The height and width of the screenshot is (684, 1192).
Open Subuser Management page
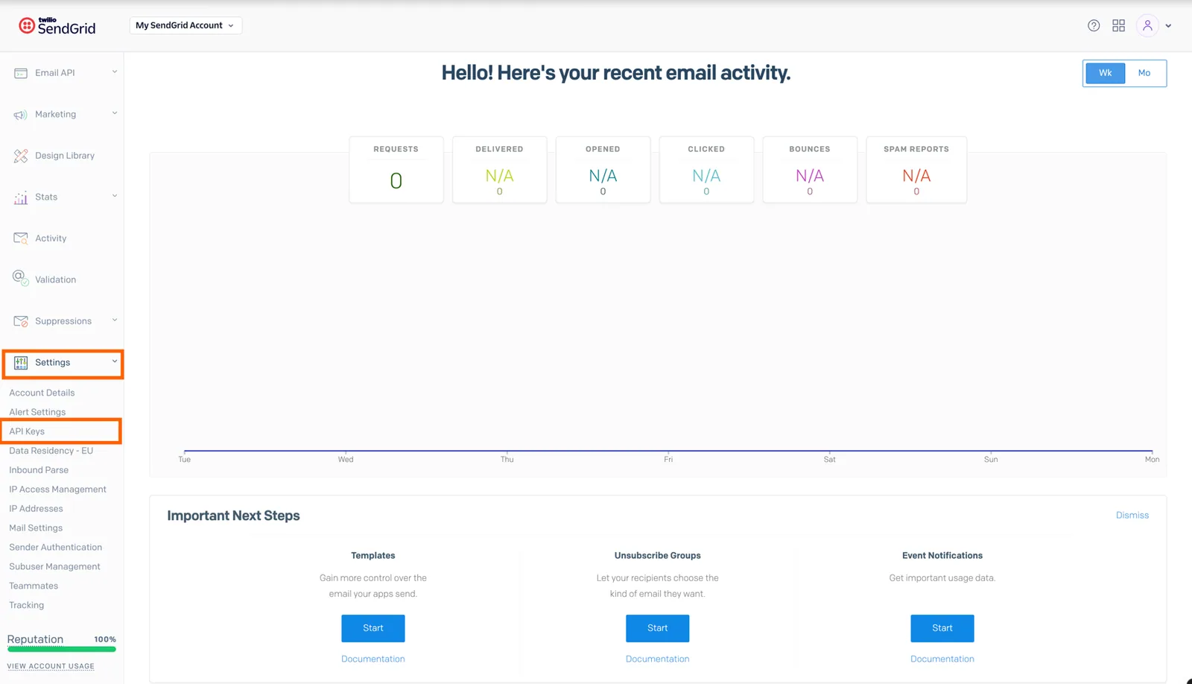click(54, 567)
